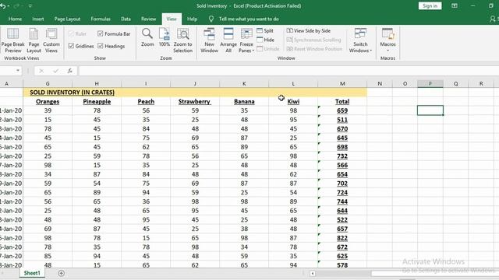Click Zoom to Selection

183,40
